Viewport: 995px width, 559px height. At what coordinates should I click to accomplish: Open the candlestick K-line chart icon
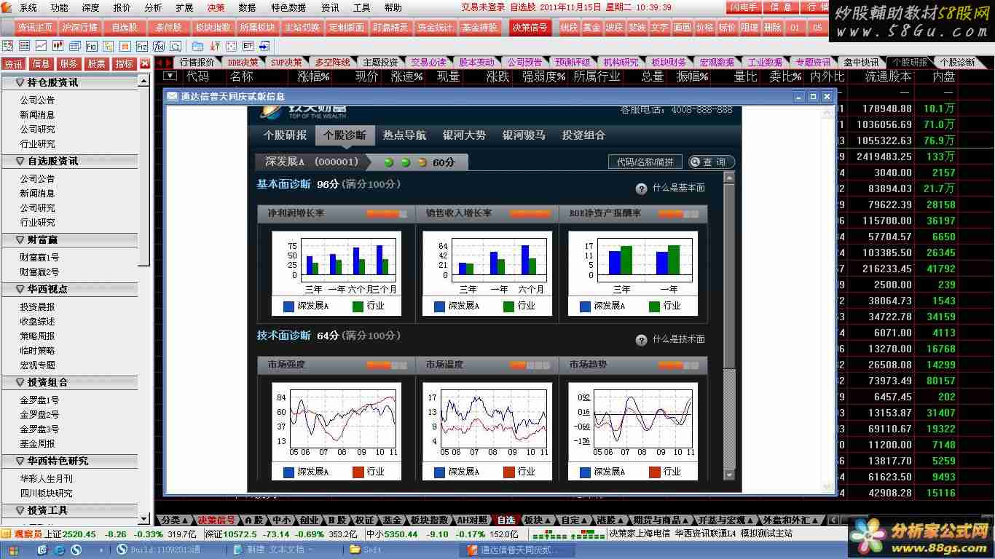pos(58,46)
